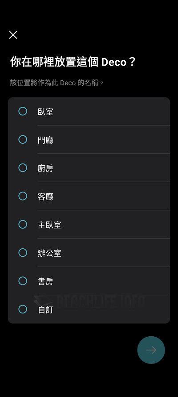Choose the 主臥室 radio circle
The width and height of the screenshot is (178, 397).
23,224
